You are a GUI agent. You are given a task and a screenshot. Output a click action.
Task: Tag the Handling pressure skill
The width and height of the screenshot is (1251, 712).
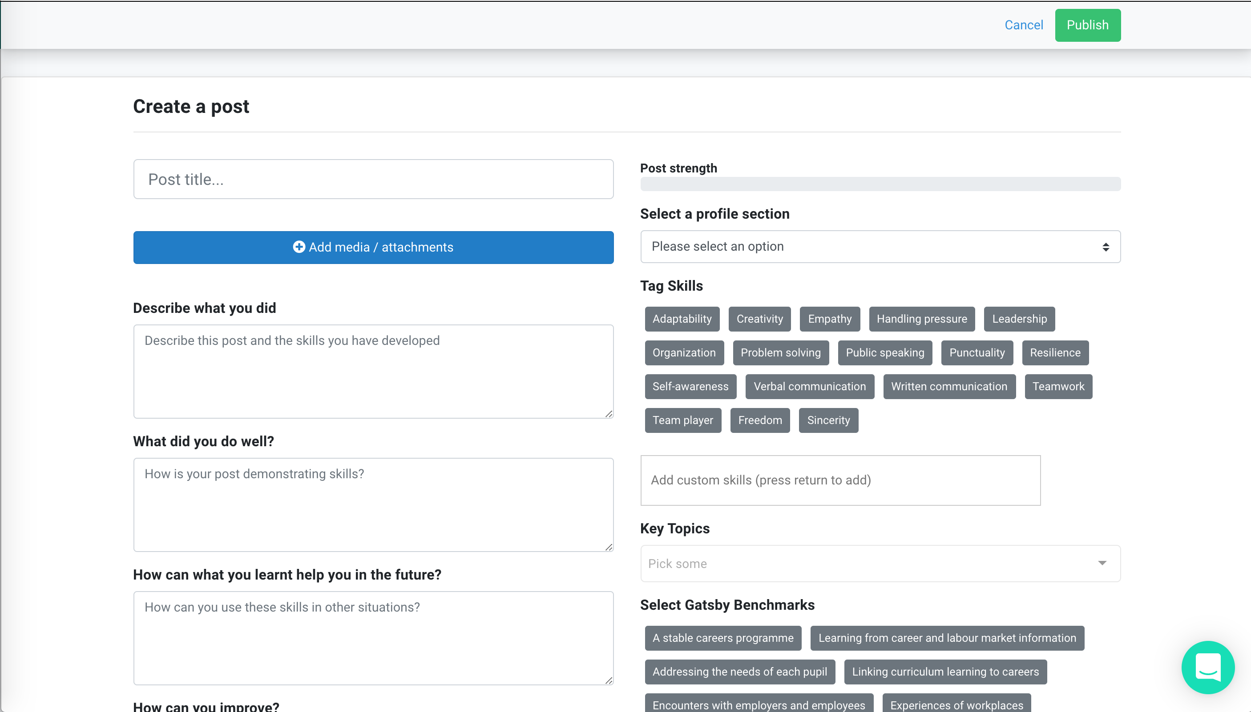click(x=922, y=319)
